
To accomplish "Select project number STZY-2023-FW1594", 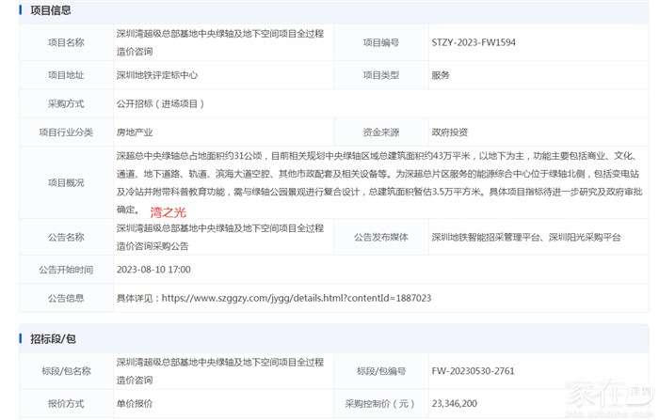I will click(x=473, y=42).
